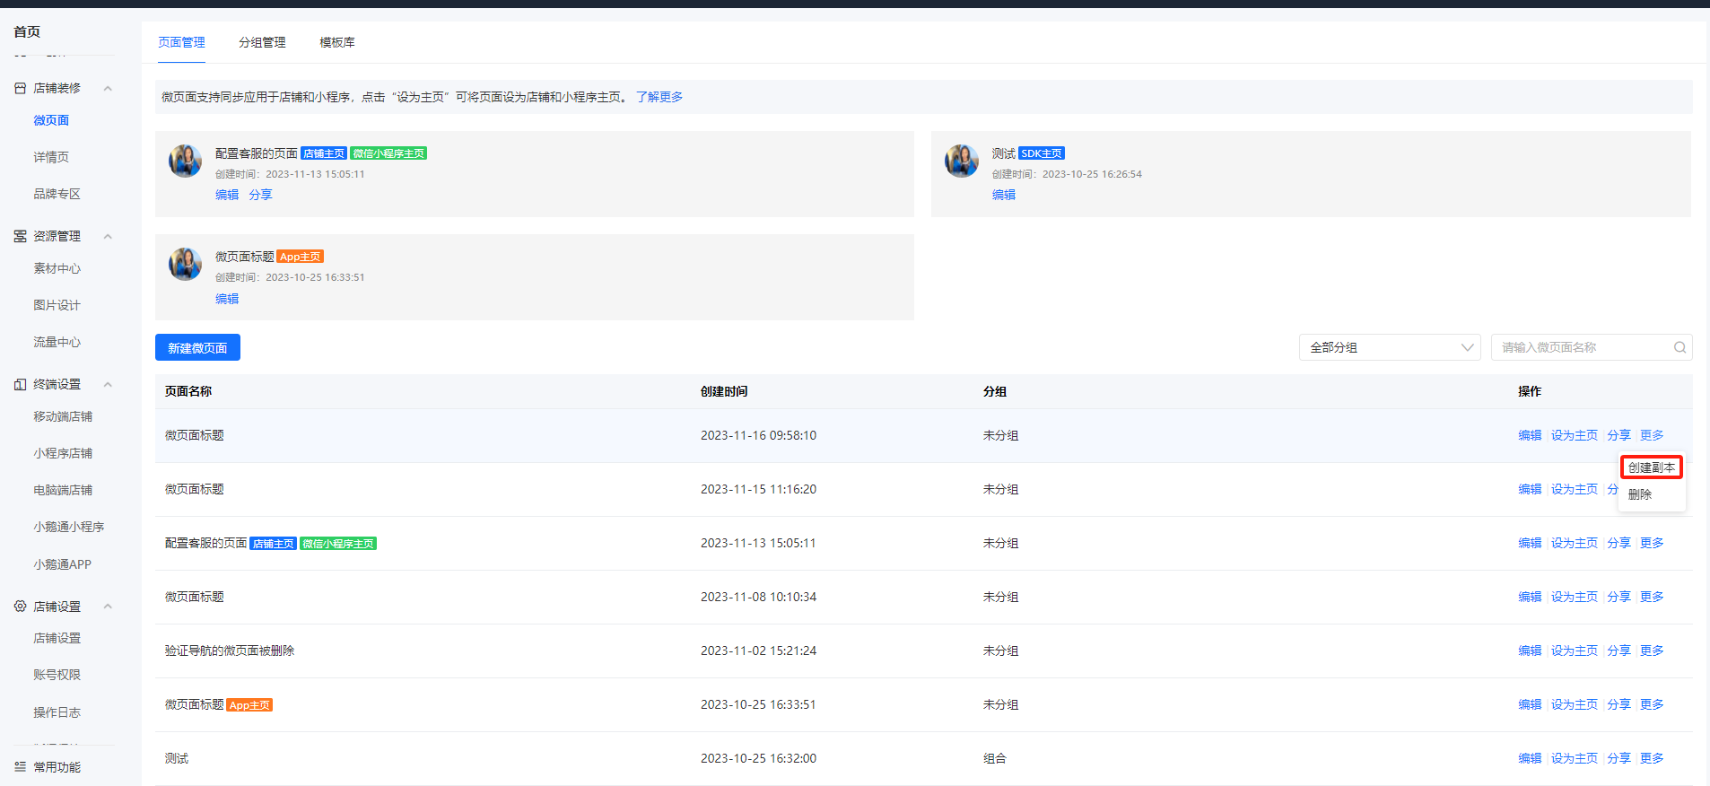
Task: Choose 删除 from the more menu
Action: pyautogui.click(x=1640, y=494)
